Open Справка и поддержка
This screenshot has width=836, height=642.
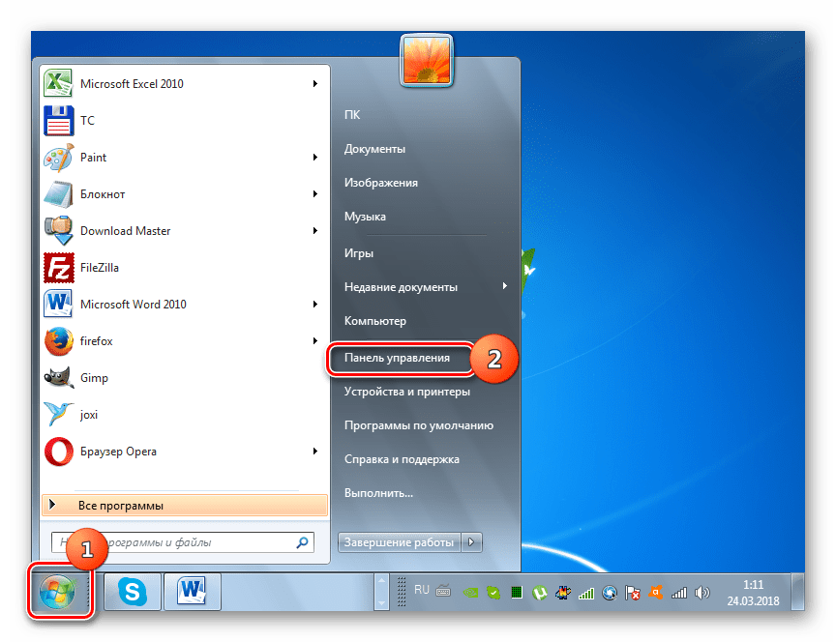[402, 459]
